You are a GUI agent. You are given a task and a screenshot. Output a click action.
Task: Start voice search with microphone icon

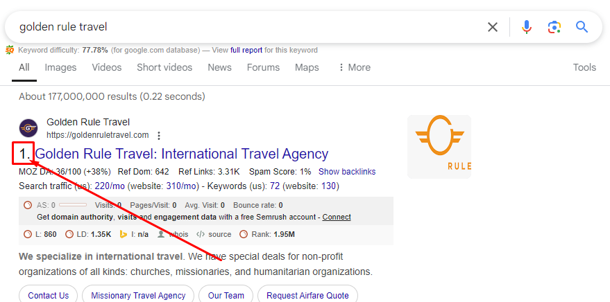(526, 27)
